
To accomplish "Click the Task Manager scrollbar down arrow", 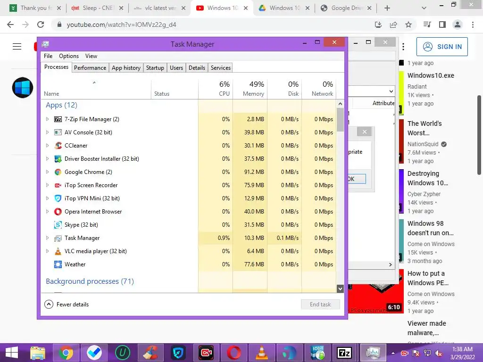I will point(340,288).
